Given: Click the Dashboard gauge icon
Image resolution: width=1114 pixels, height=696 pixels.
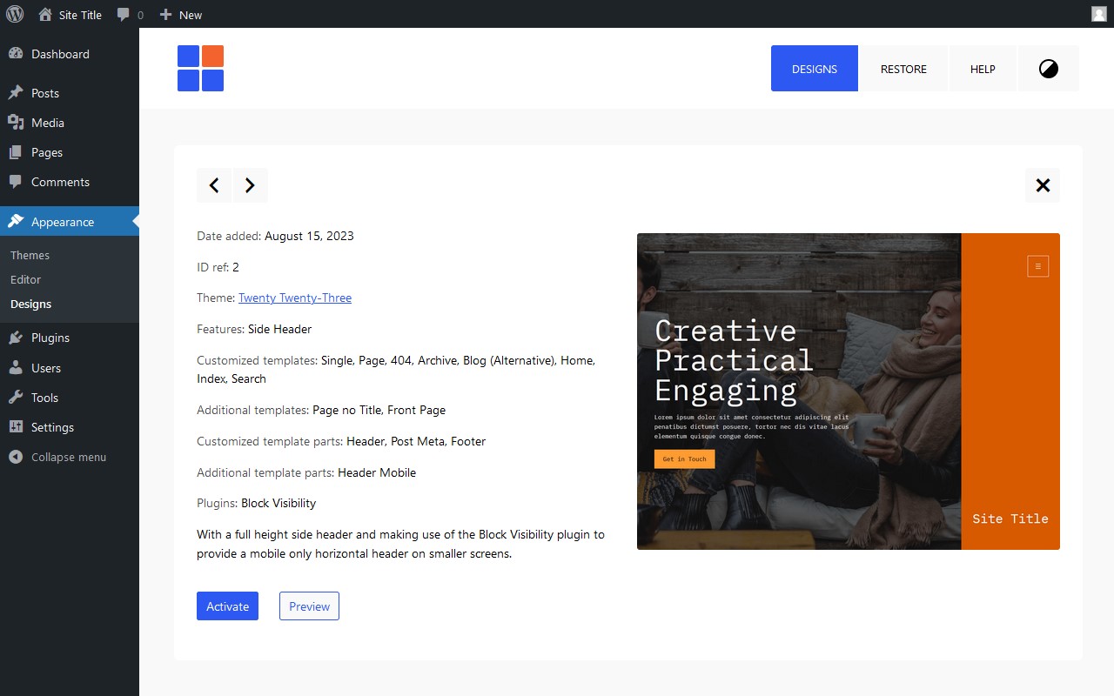Looking at the screenshot, I should 16,54.
